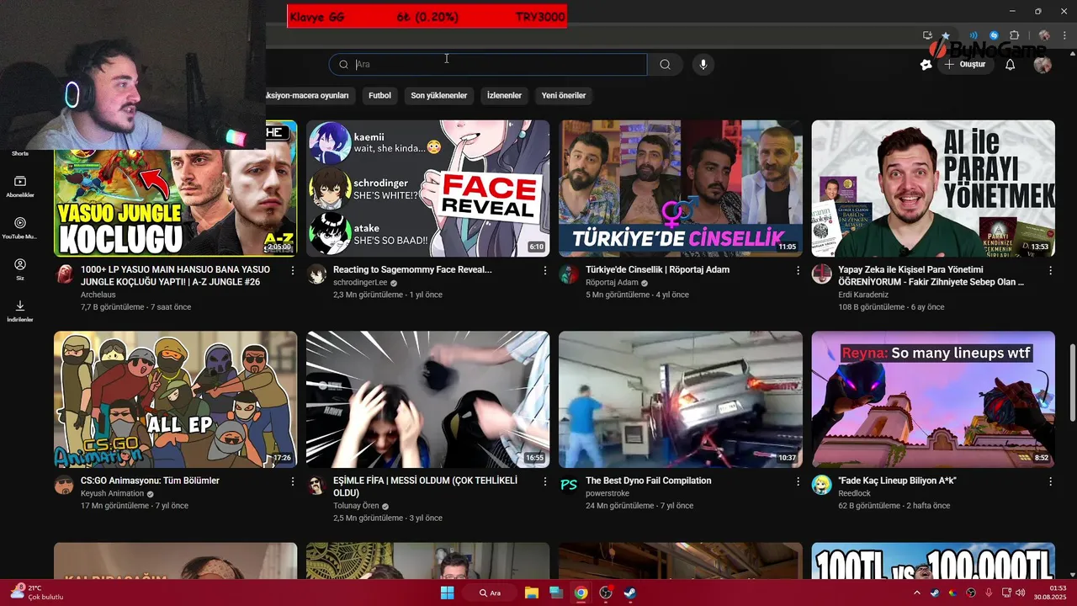The height and width of the screenshot is (606, 1077).
Task: Open YouTube Music from the sidebar
Action: tap(20, 228)
